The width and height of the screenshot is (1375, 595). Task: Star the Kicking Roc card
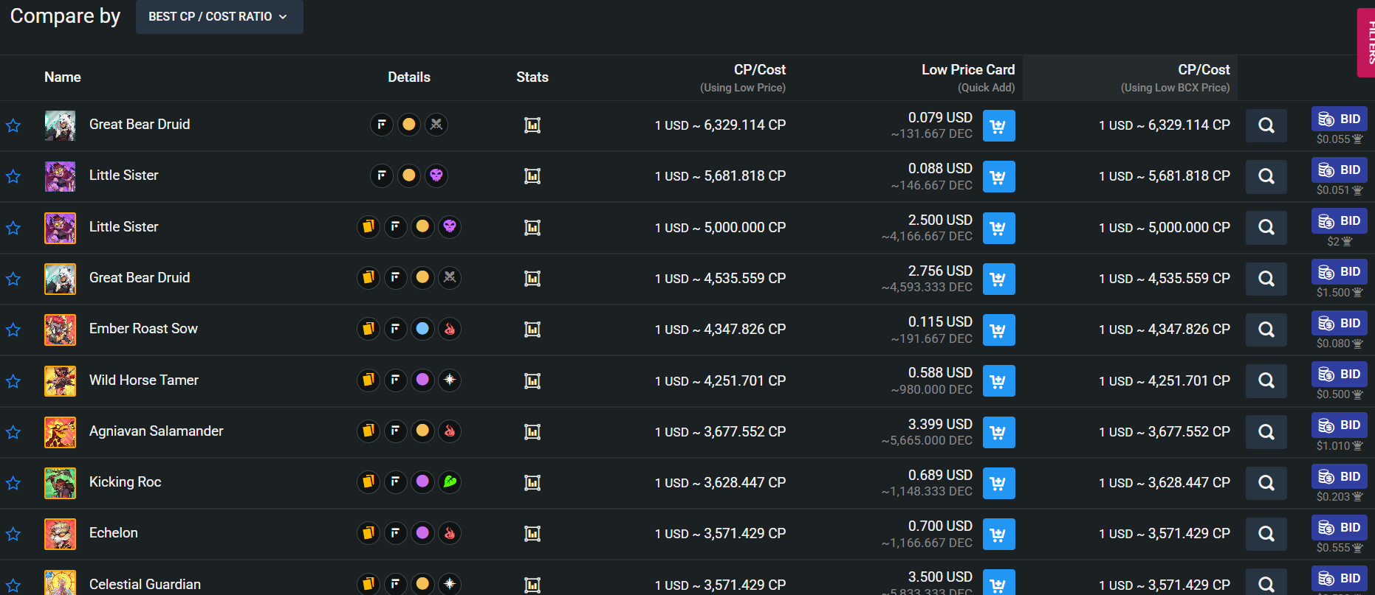pyautogui.click(x=13, y=483)
